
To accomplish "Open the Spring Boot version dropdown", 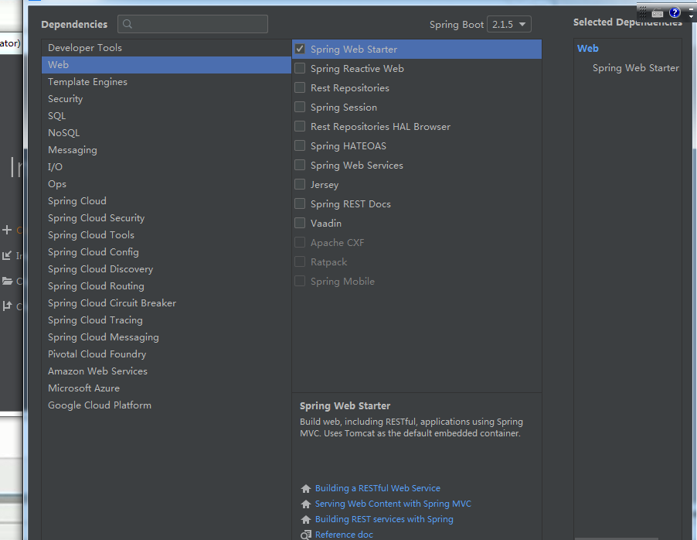I will (509, 24).
